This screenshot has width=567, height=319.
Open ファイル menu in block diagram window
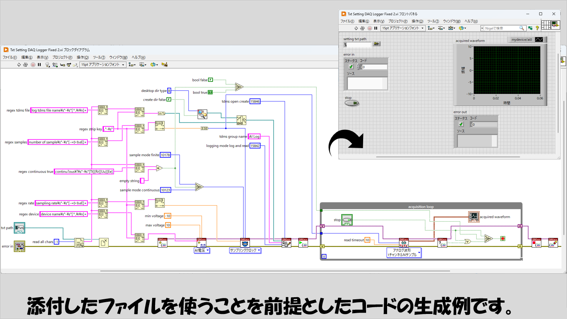point(10,58)
